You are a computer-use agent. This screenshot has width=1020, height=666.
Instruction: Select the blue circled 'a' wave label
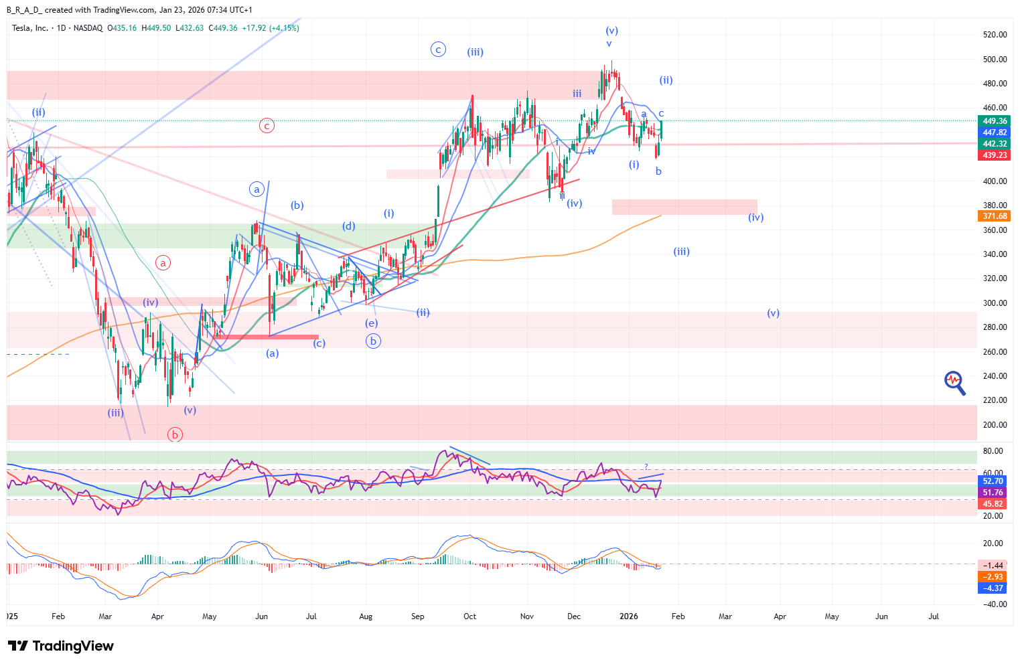257,189
